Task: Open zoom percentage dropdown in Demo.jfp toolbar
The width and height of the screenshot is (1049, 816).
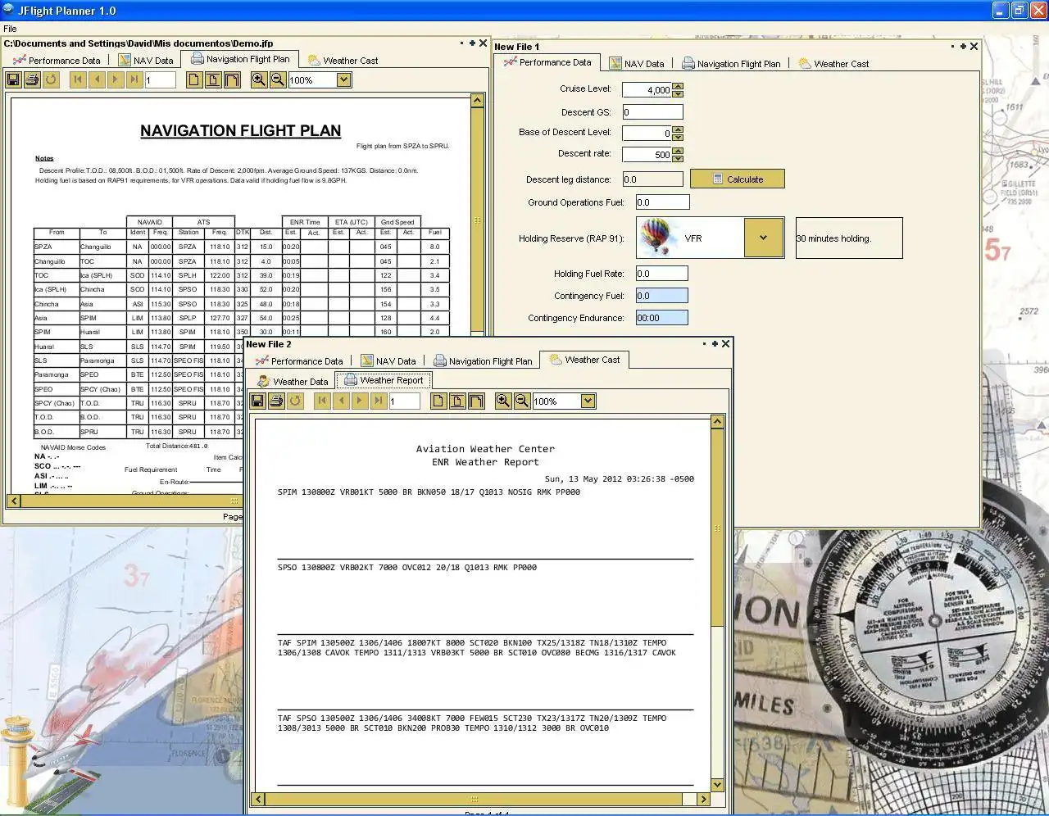Action: [344, 79]
